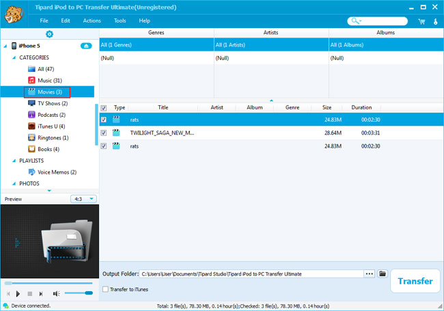Image resolution: width=444 pixels, height=311 pixels.
Task: Open output folder in explorer
Action: [x=383, y=274]
